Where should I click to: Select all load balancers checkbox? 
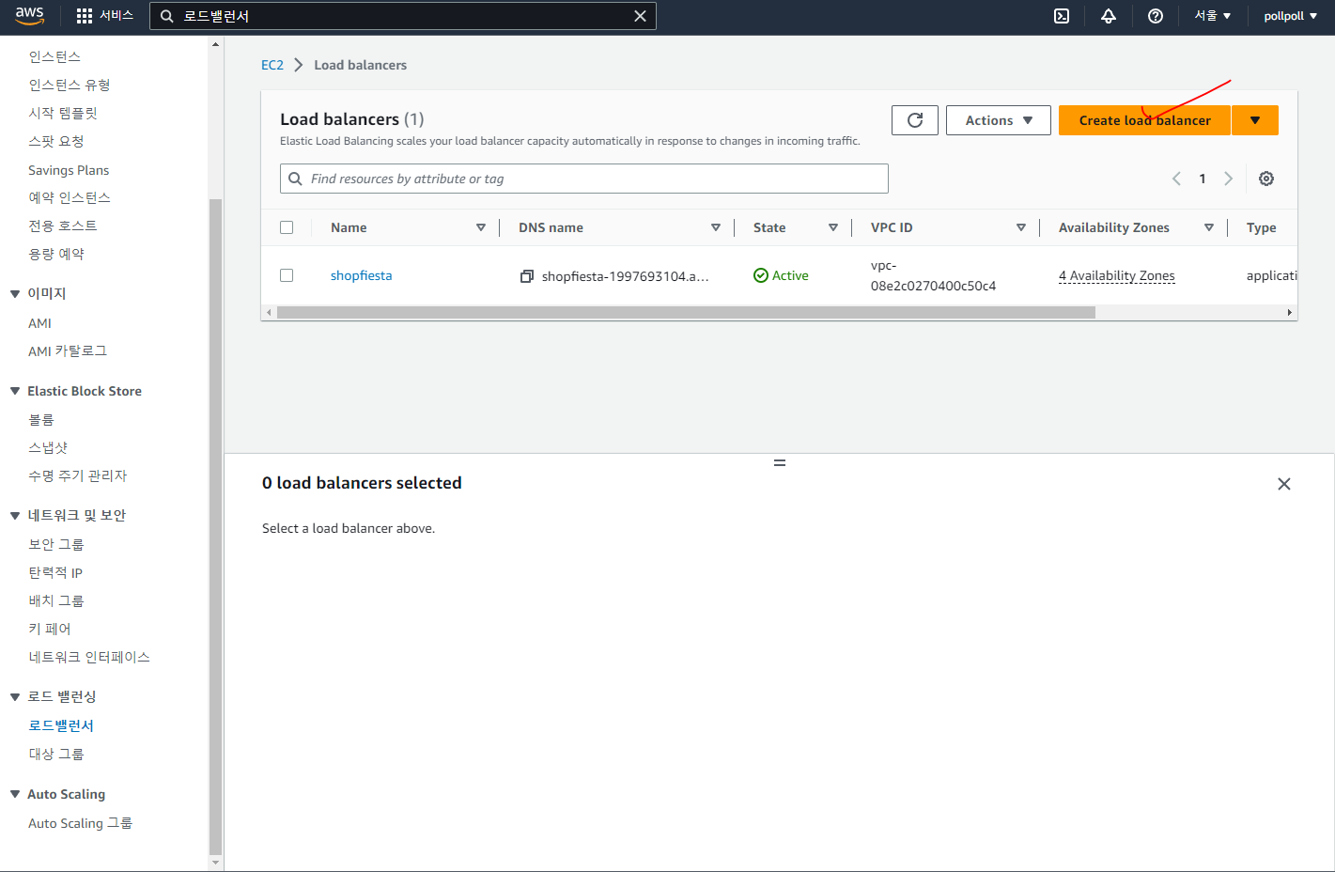coord(287,227)
